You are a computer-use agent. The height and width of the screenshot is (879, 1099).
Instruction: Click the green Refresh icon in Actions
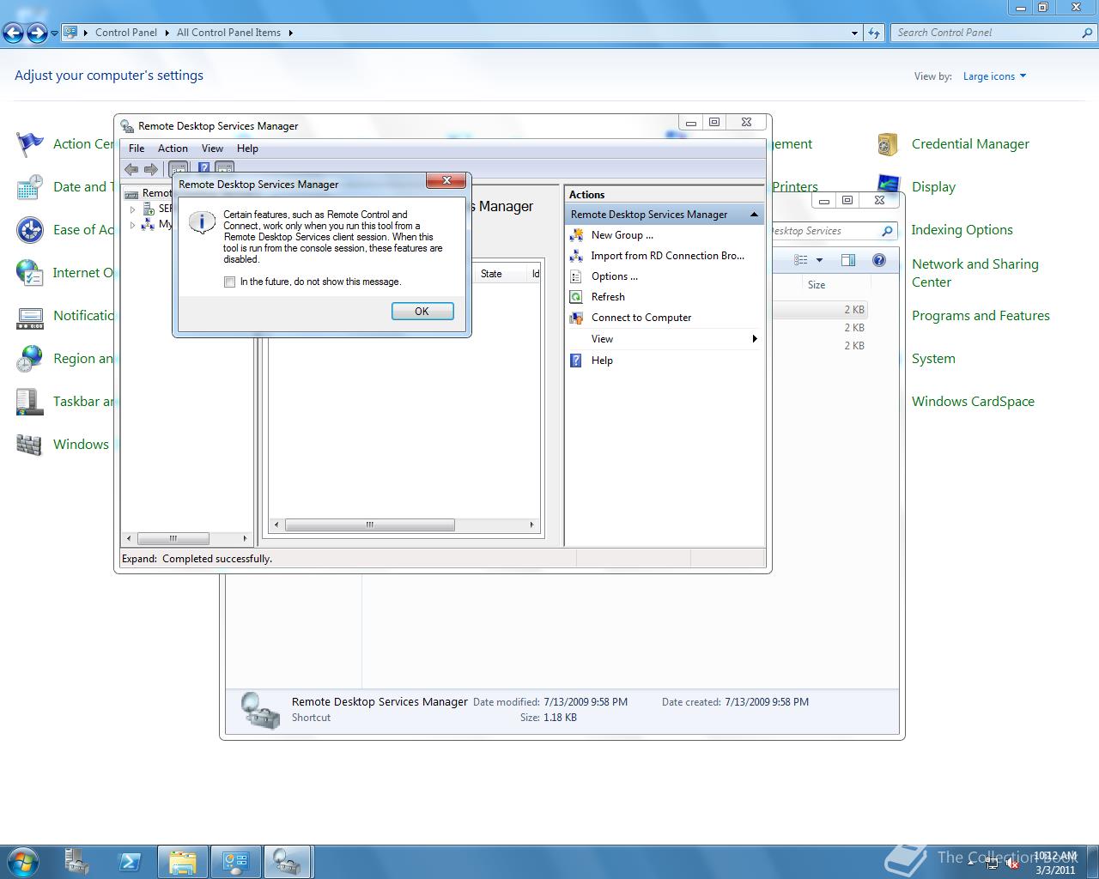pyautogui.click(x=576, y=297)
